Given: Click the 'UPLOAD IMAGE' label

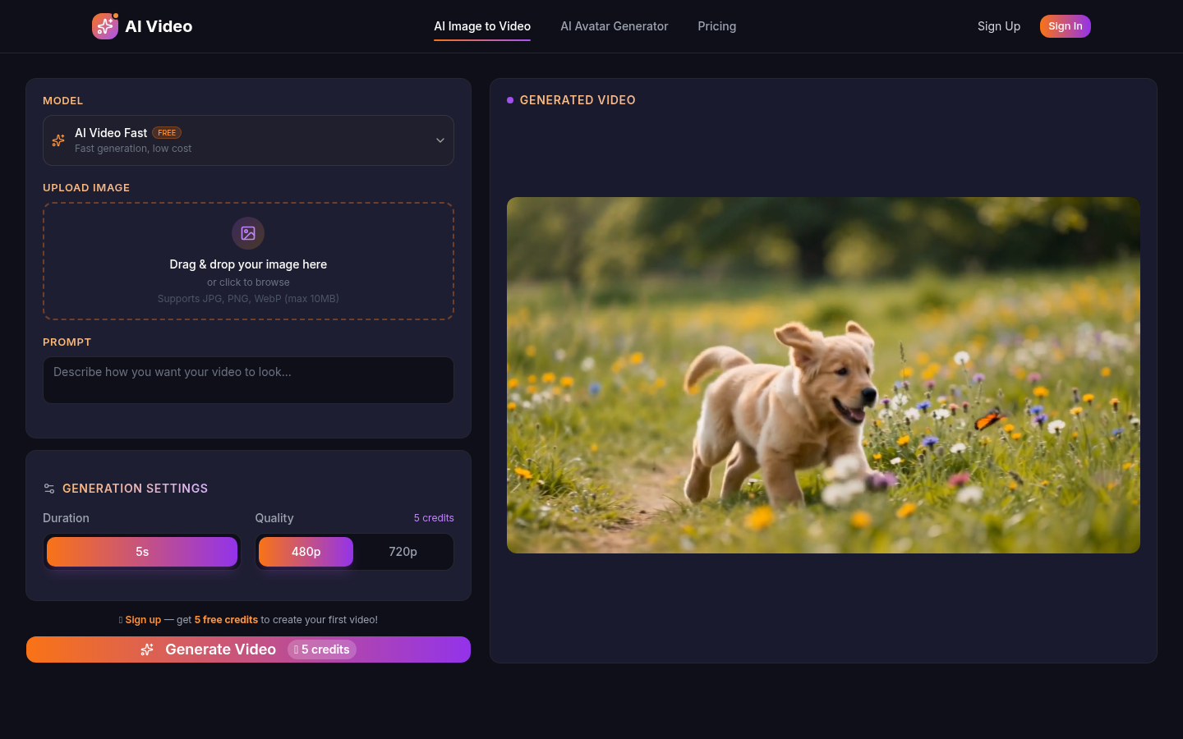Looking at the screenshot, I should [86, 188].
